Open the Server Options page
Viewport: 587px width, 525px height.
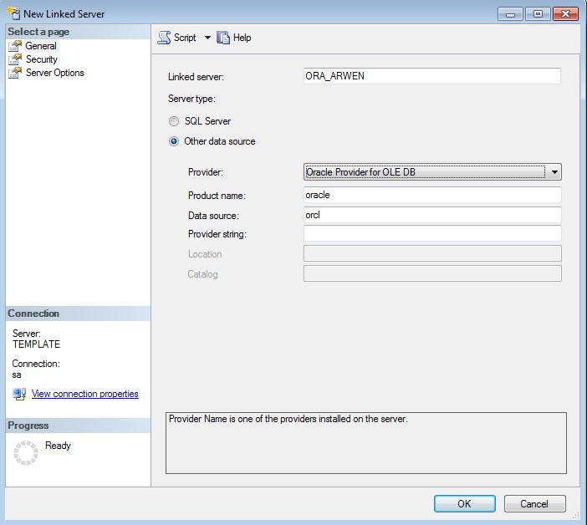55,73
